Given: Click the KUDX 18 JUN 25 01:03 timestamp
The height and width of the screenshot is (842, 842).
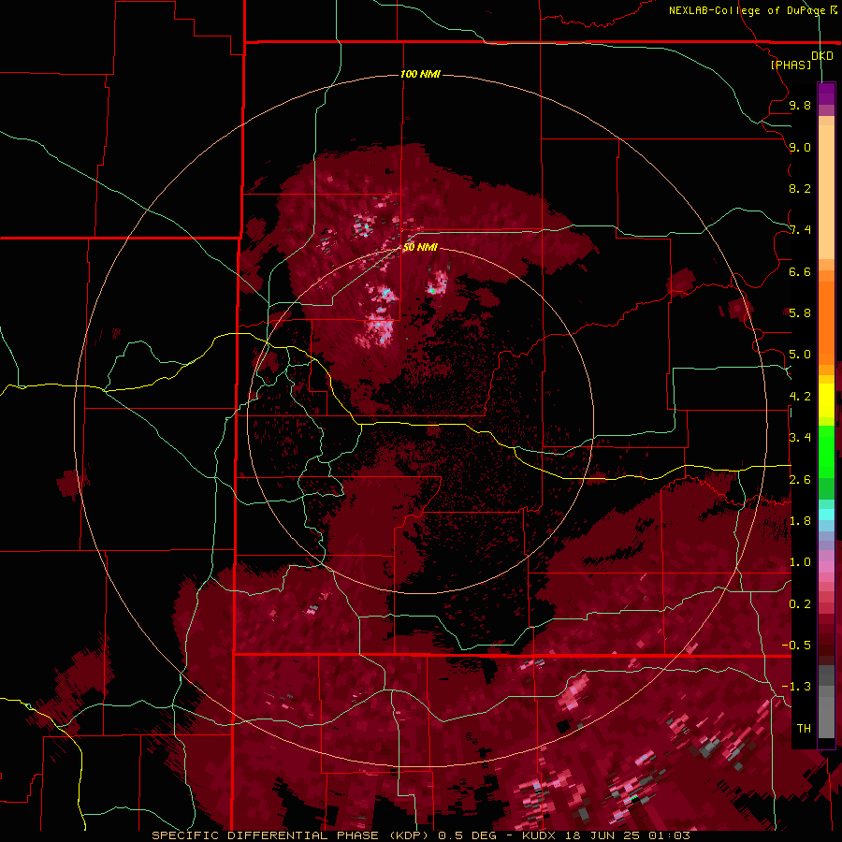Looking at the screenshot, I should click(606, 835).
